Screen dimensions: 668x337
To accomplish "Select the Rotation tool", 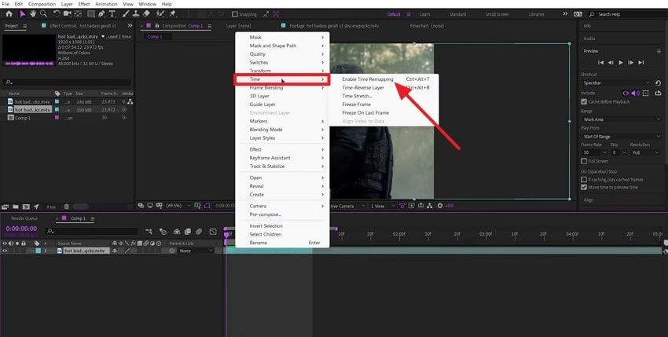I will point(57,14).
